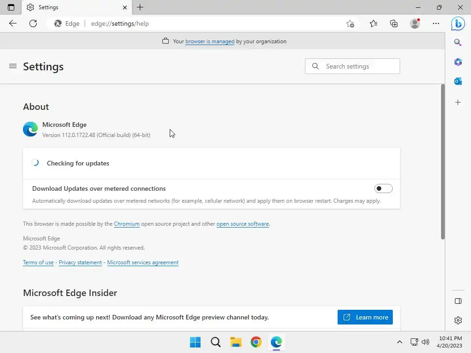Click the settings page vertical scrollbar
Screen dimensions: 471x353
(443, 162)
